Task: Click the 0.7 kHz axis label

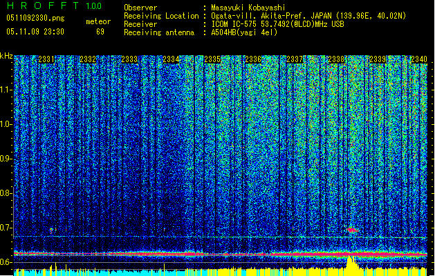Action: 6,228
